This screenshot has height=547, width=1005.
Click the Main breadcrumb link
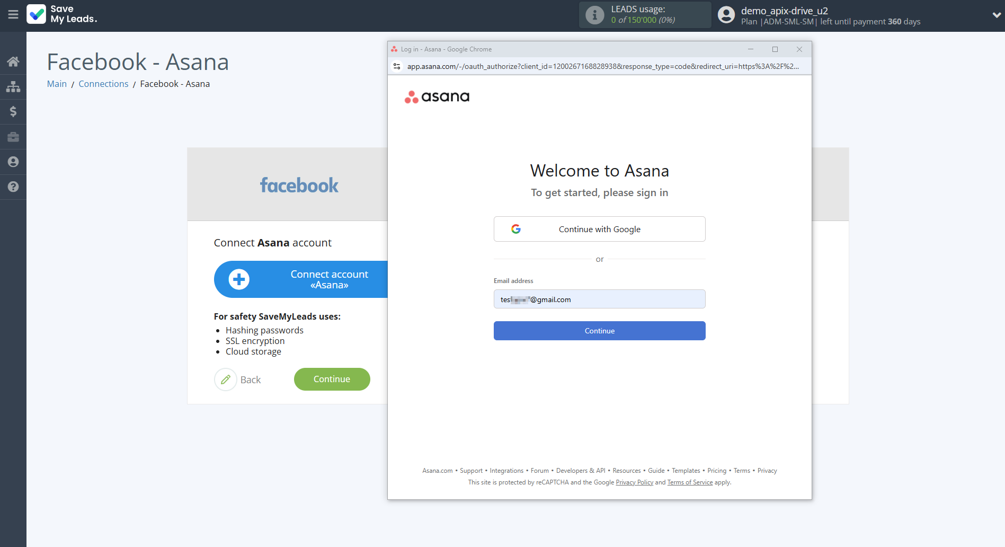point(57,84)
